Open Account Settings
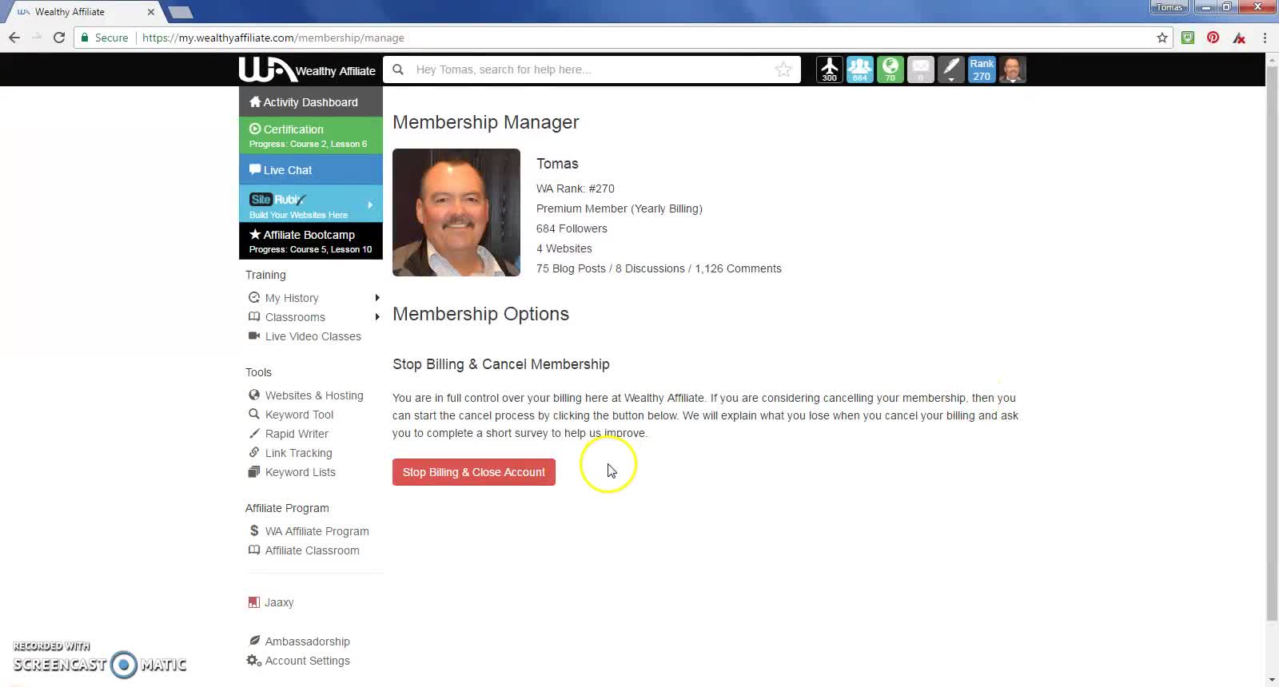This screenshot has width=1279, height=687. tap(307, 661)
